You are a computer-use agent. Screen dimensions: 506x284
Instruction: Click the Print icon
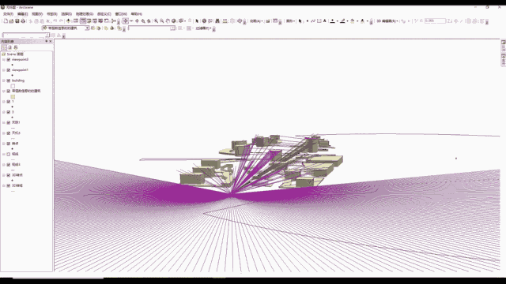click(23, 21)
